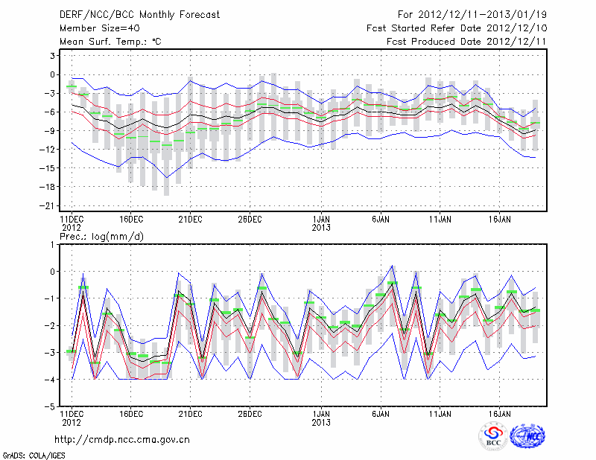
Task: Click the -21 value on temperature y-axis
Action: (x=51, y=205)
